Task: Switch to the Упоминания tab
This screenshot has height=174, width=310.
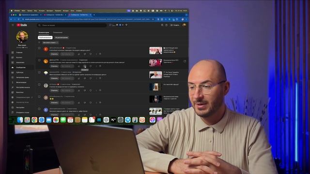Action: pos(58,32)
